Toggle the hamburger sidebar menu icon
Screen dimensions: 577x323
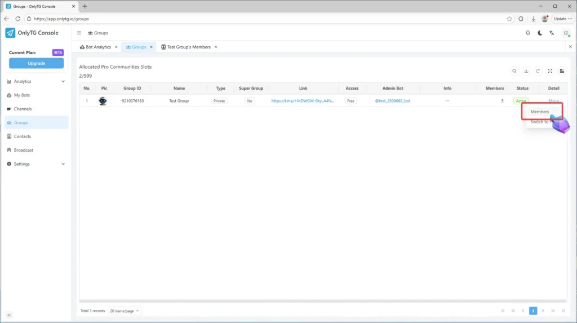click(79, 33)
